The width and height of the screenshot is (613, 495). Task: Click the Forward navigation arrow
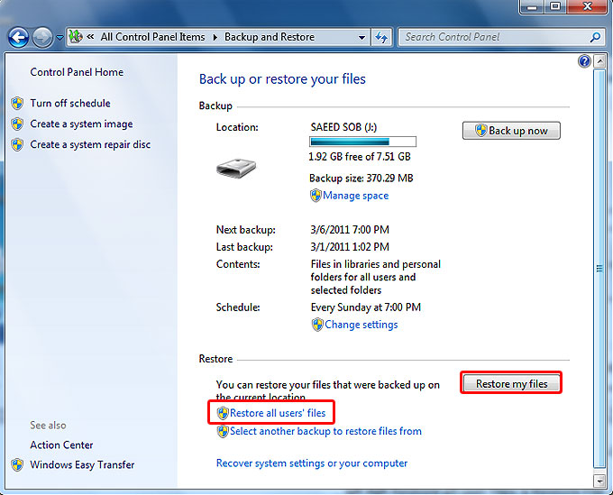click(x=41, y=38)
